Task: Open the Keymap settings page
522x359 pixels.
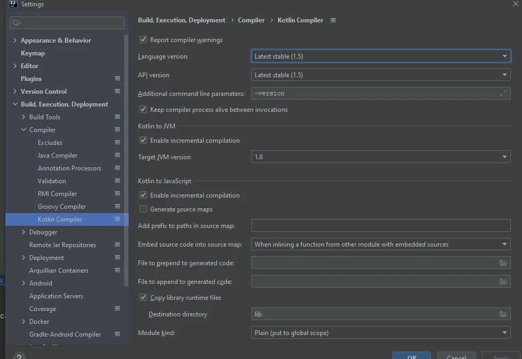Action: tap(32, 53)
